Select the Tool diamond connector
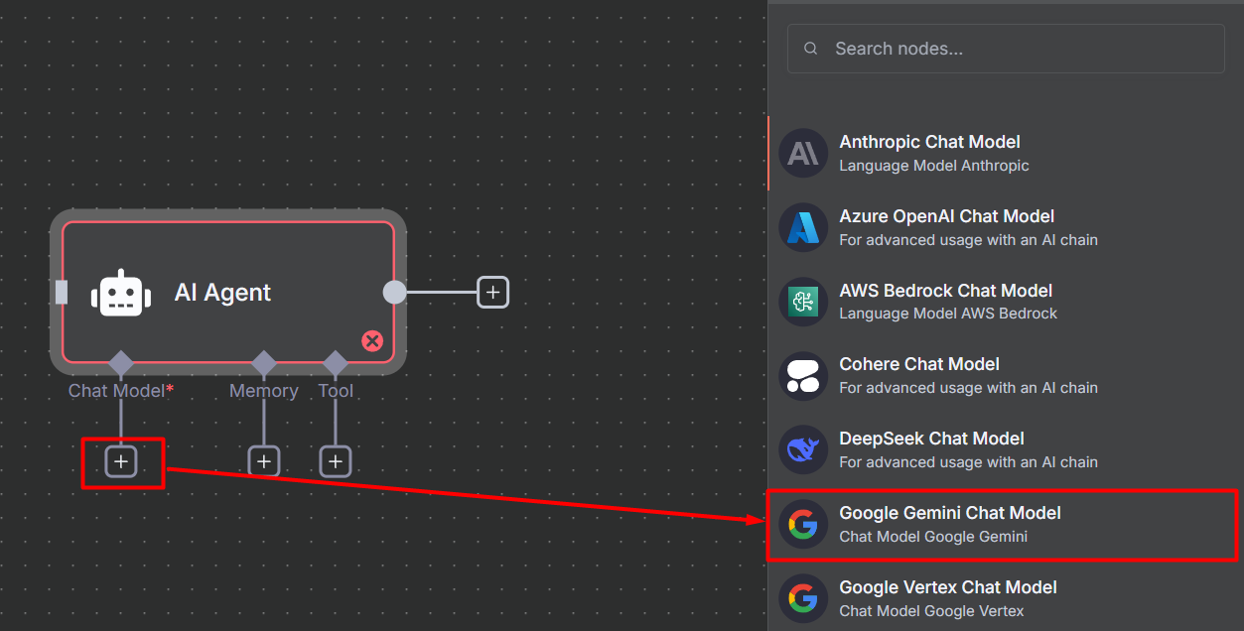Viewport: 1244px width, 631px height. [336, 362]
